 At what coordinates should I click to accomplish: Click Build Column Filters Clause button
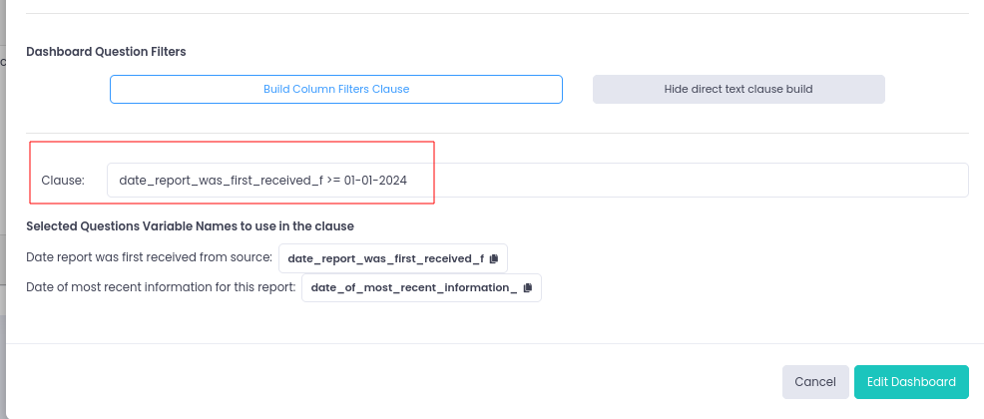(x=336, y=89)
